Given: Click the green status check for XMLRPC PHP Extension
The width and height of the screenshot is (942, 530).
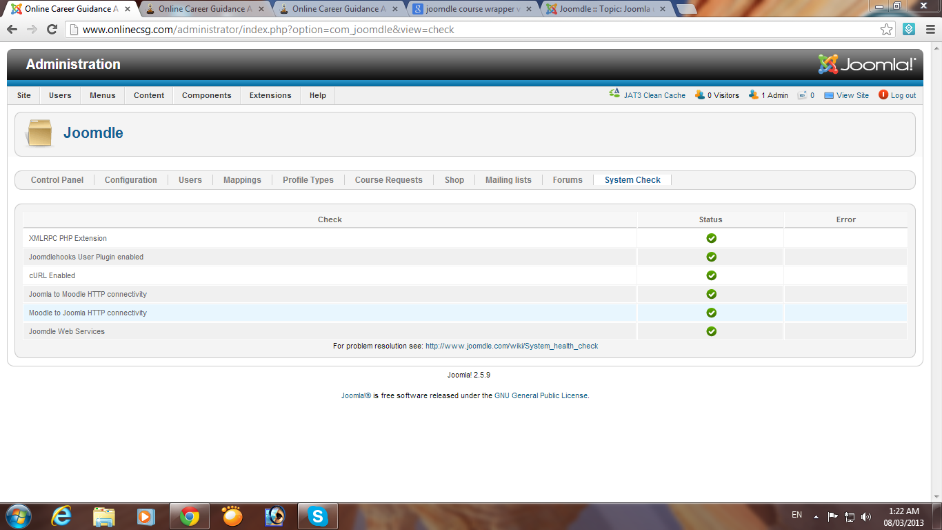Looking at the screenshot, I should coord(711,238).
